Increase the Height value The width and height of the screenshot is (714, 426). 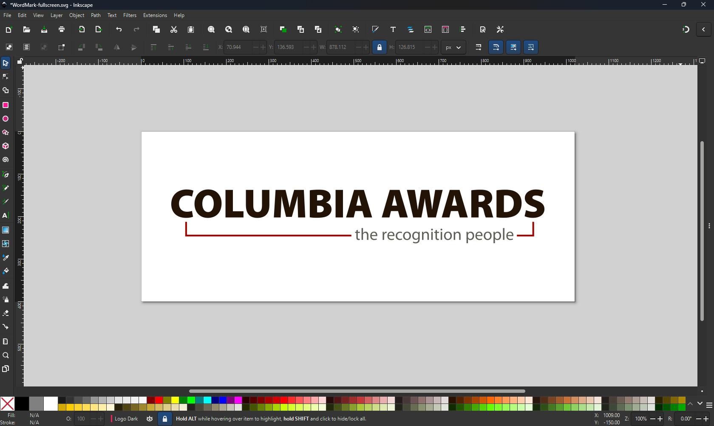[x=435, y=47]
